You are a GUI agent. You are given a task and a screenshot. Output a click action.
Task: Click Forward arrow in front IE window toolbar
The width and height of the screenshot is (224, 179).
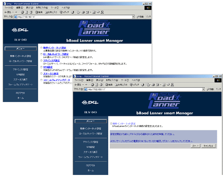86,85
